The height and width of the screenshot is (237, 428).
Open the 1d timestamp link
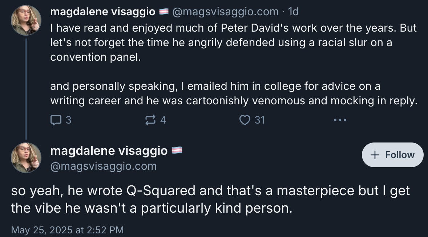click(293, 12)
